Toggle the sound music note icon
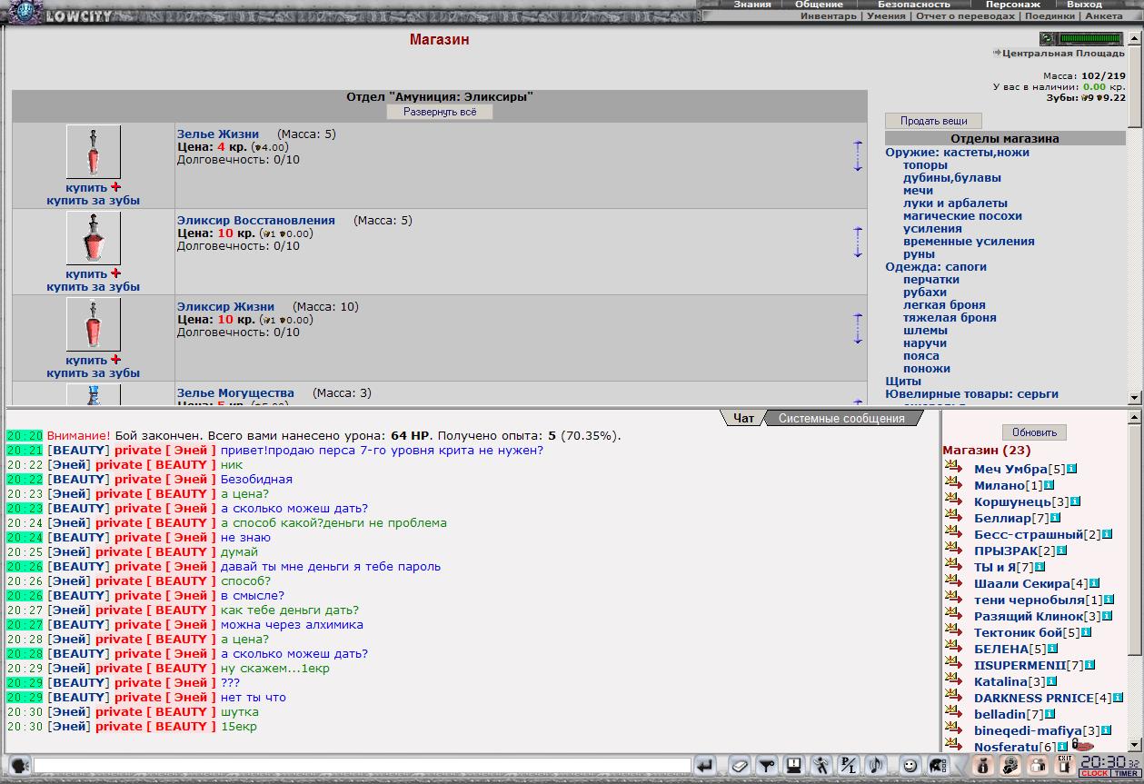Screen dimensions: 1144x784 tap(875, 765)
